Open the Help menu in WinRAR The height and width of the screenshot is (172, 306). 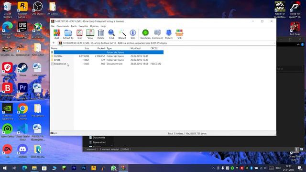[x=103, y=26]
